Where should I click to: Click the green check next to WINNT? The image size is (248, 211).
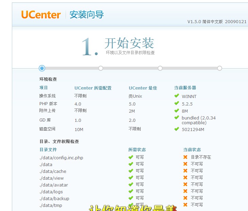click(177, 96)
